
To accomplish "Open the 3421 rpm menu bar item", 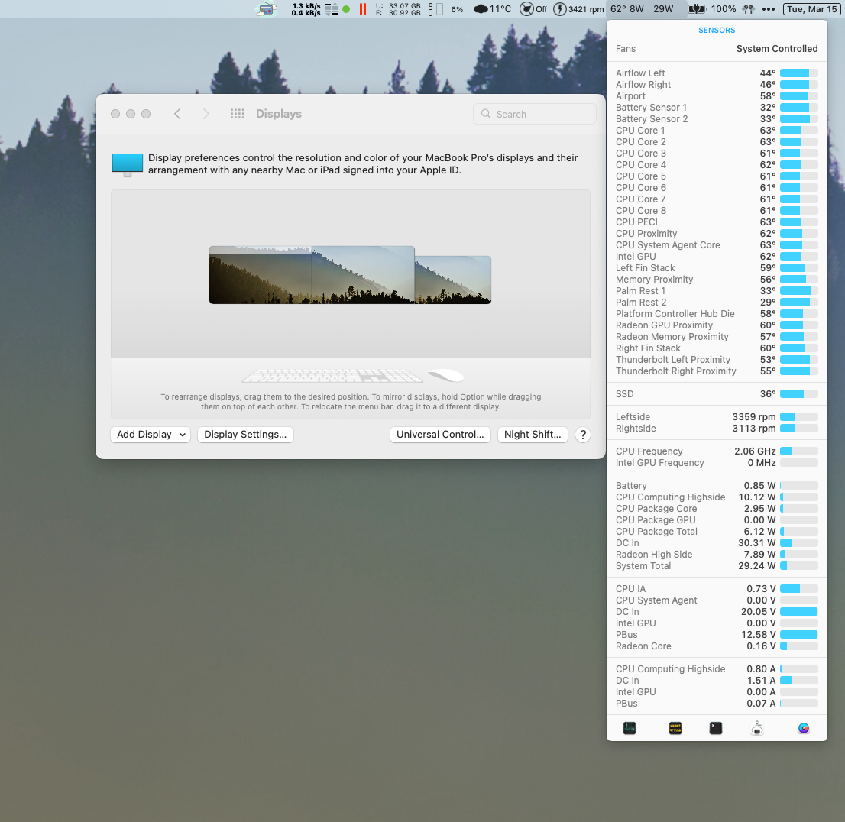I will coord(579,9).
